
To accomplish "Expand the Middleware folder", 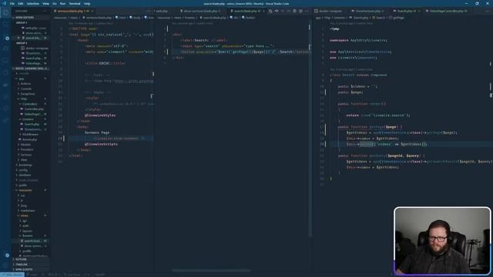I will pyautogui.click(x=31, y=134).
